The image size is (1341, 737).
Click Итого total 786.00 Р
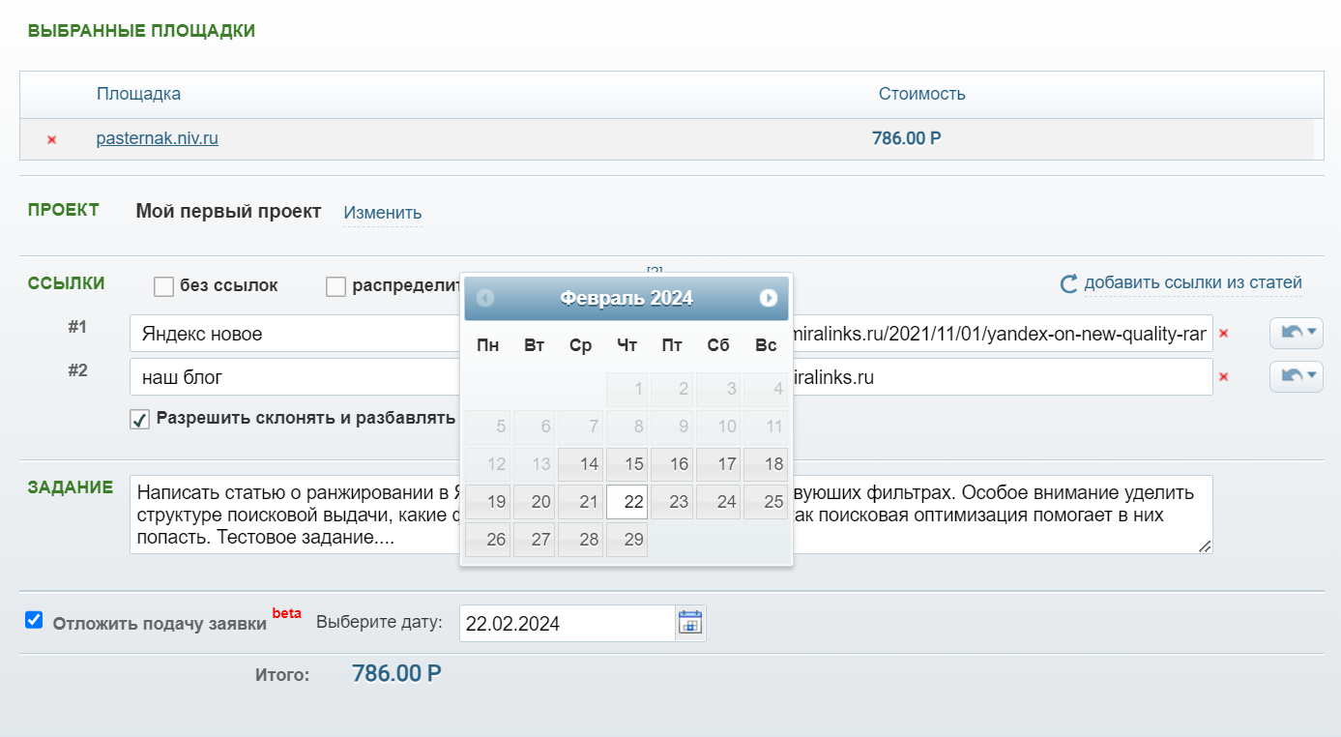coord(397,673)
